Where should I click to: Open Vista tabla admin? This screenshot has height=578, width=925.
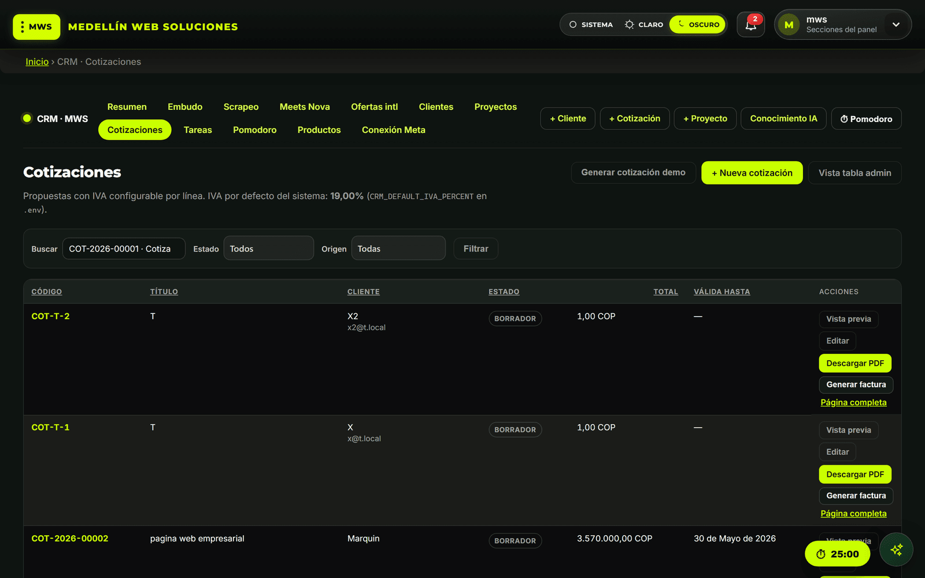[x=854, y=173]
